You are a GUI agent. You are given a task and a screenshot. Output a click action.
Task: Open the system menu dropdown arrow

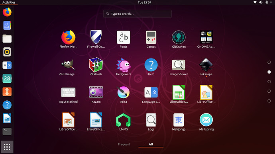click(x=271, y=2)
